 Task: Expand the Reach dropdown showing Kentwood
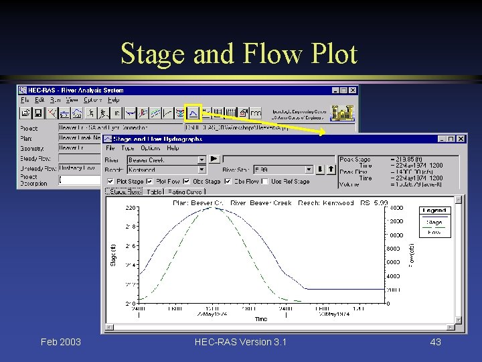pos(202,170)
